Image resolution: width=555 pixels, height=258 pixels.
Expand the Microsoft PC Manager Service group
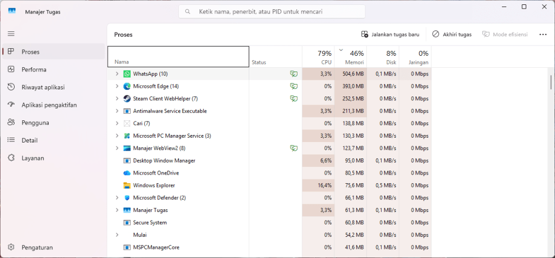(x=117, y=136)
